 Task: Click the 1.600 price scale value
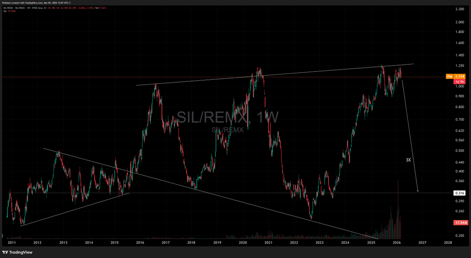tap(460, 43)
